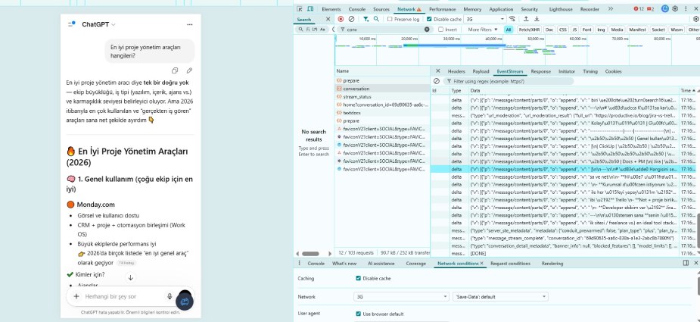The height and width of the screenshot is (322, 700).
Task: Switch to the Response tab
Action: point(540,70)
